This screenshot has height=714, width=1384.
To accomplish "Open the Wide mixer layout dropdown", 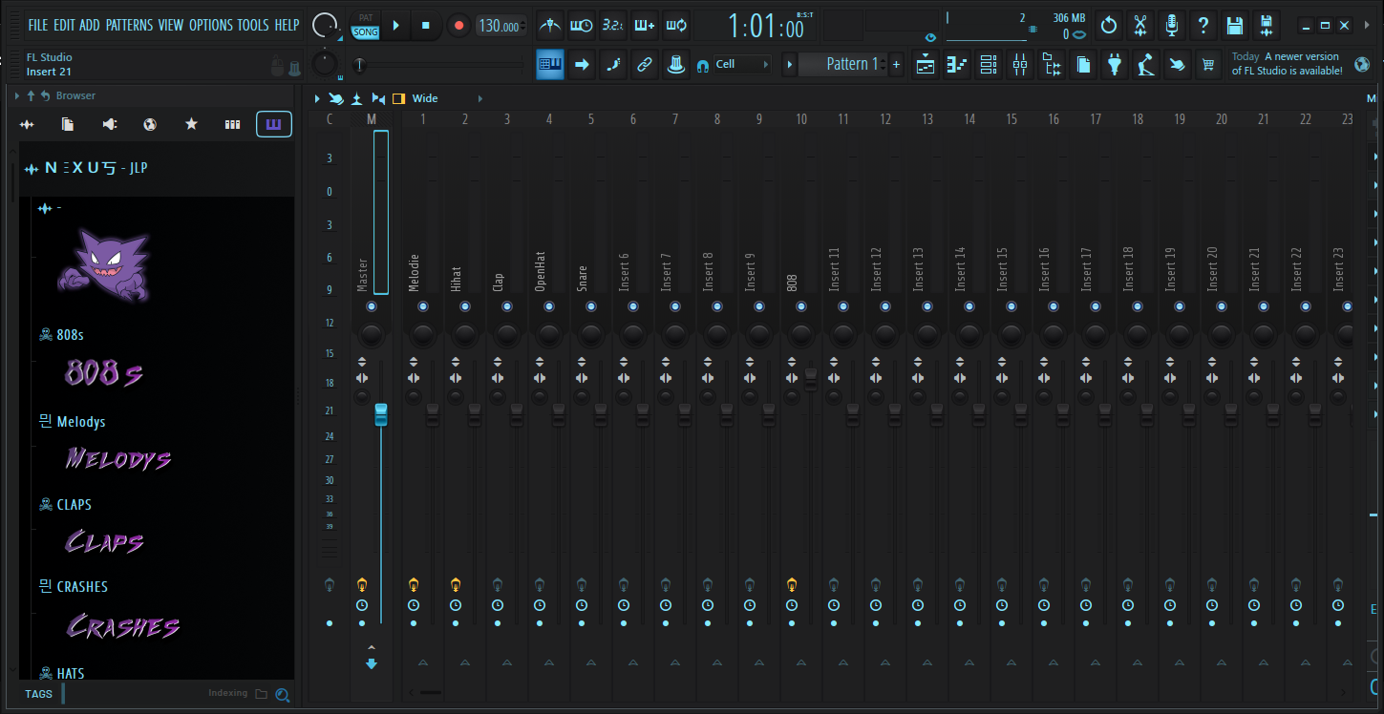I will (424, 97).
